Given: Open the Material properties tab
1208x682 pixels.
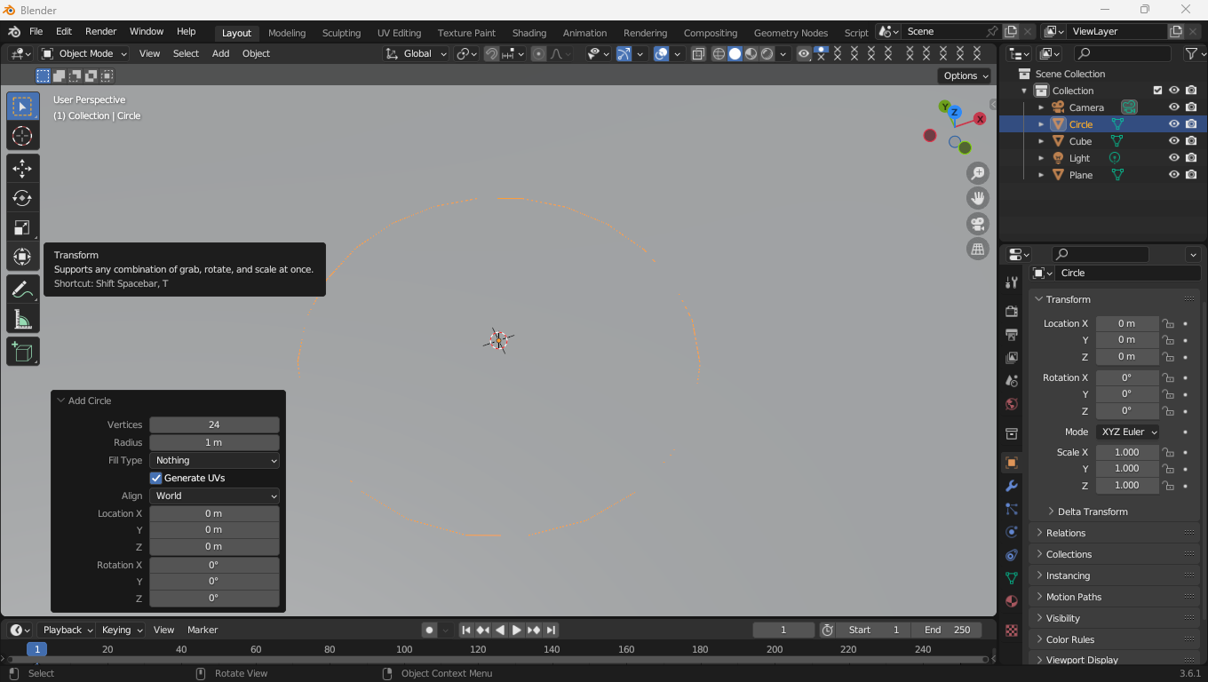Looking at the screenshot, I should 1012,601.
